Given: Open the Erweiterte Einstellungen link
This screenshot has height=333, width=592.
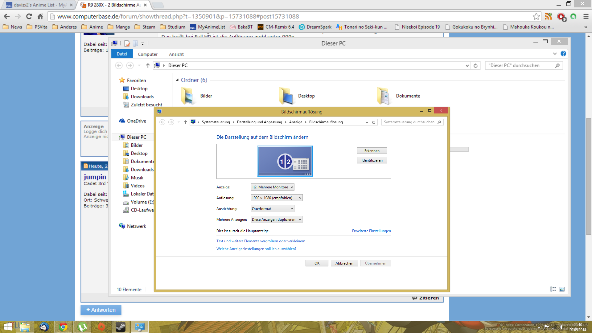Looking at the screenshot, I should [x=371, y=231].
